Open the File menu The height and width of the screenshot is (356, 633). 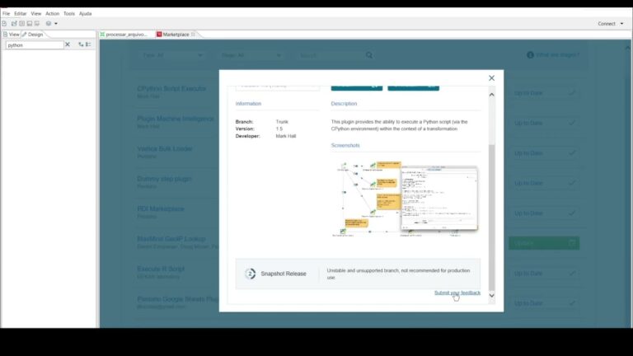(6, 13)
